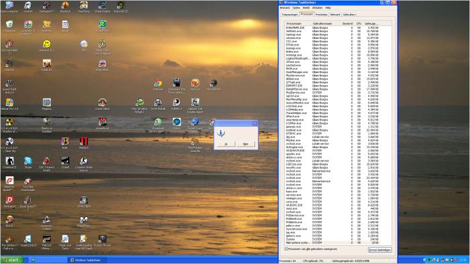This screenshot has height=264, width=470.
Task: Launch Fable III from the desktop
Action: click(46, 65)
